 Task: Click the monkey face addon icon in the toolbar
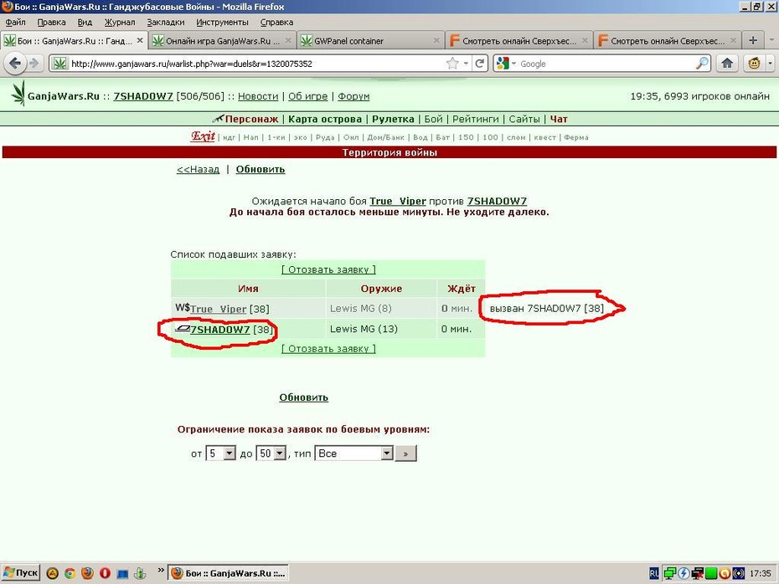tap(754, 63)
